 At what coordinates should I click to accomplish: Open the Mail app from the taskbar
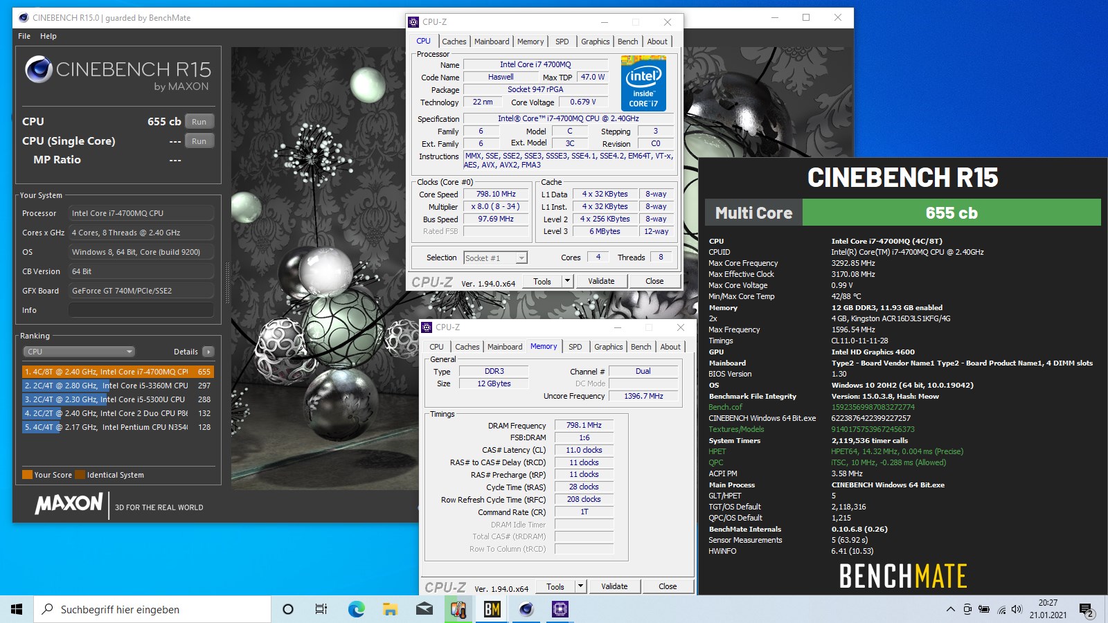coord(424,609)
